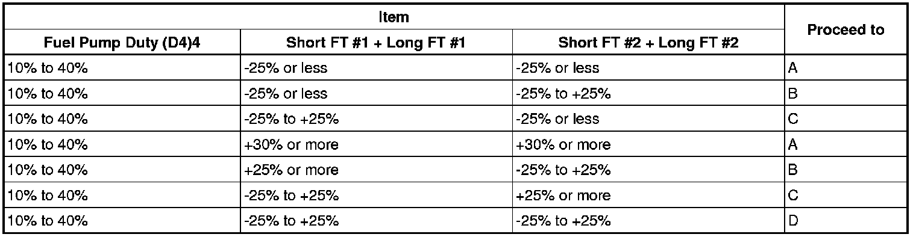Click '+30% or more' in FT #2 column

[563, 144]
